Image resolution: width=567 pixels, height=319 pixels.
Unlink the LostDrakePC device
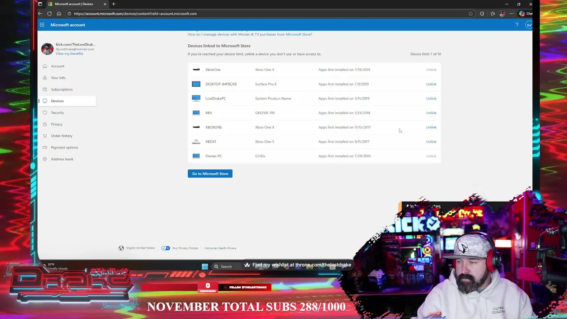(x=431, y=98)
